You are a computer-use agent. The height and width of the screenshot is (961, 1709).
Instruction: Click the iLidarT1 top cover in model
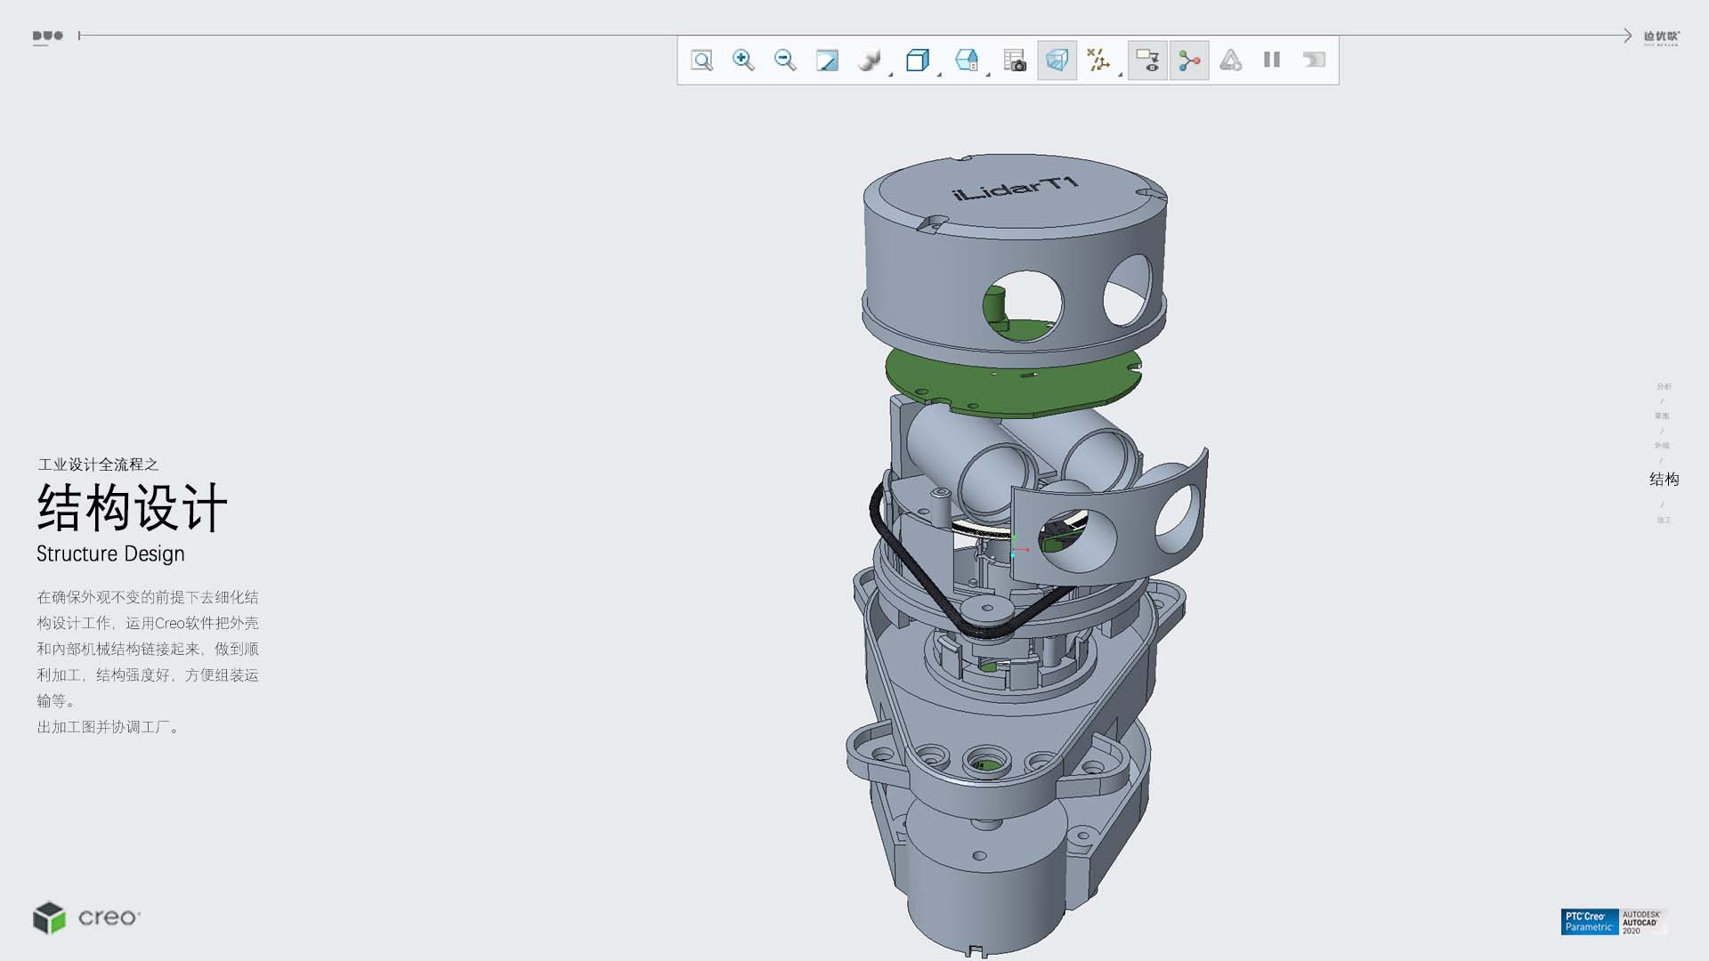pos(1015,190)
